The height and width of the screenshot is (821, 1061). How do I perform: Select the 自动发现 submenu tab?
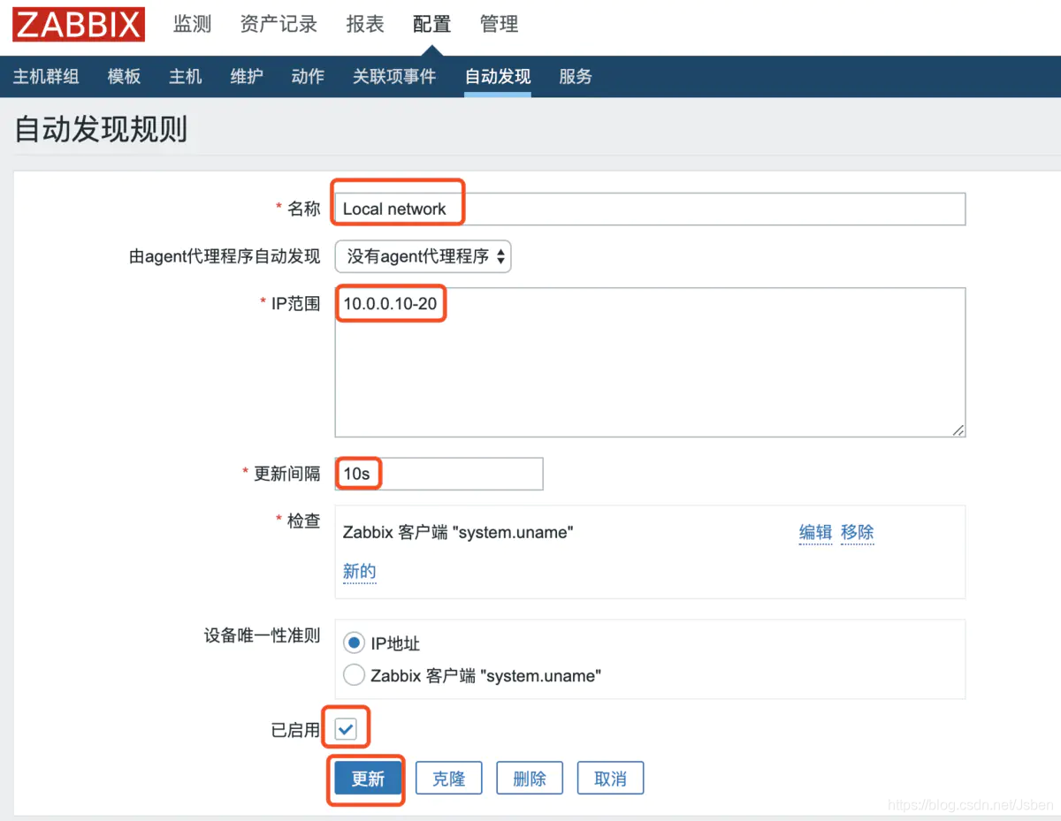(x=498, y=77)
